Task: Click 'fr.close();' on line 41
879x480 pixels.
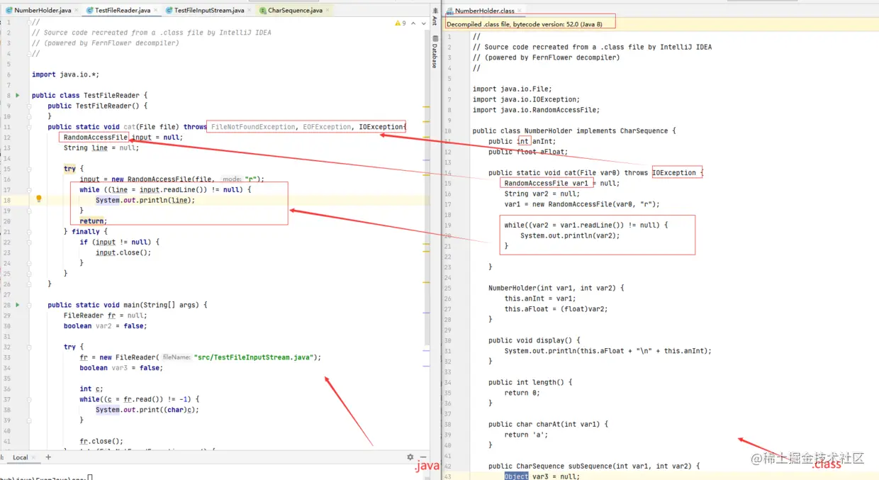Action: [101, 441]
